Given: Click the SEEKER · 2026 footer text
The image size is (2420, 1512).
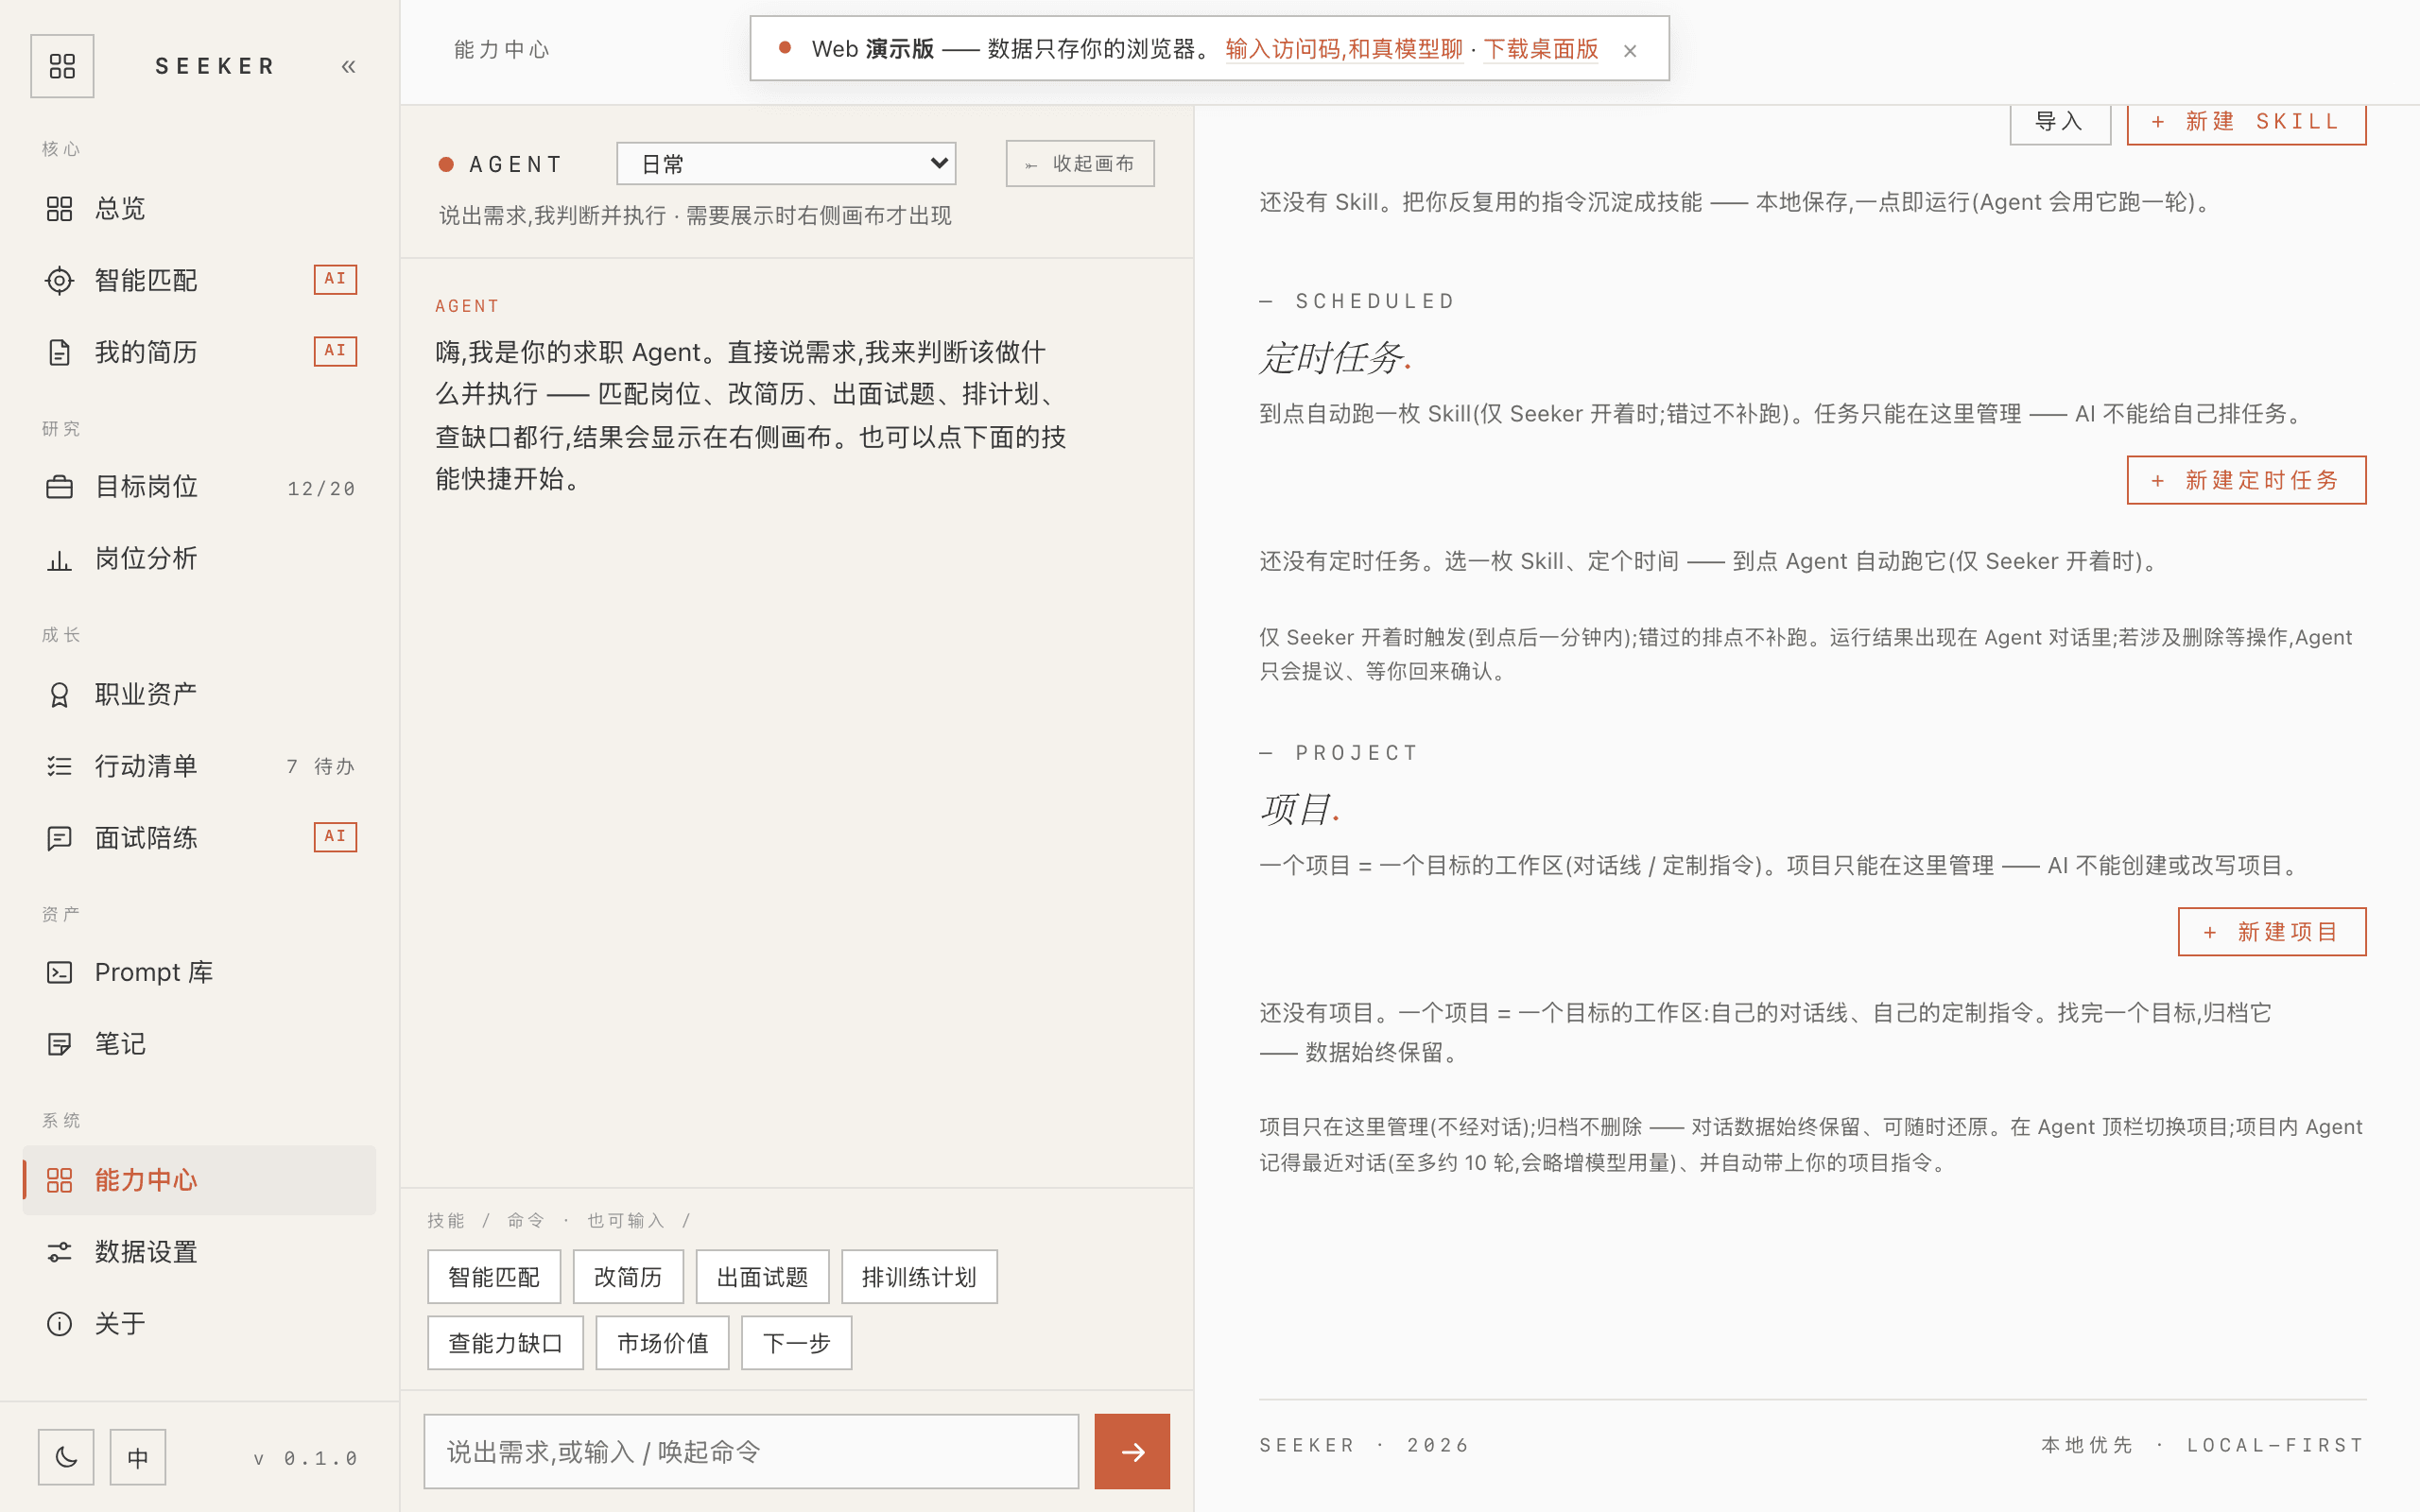Looking at the screenshot, I should click(x=1364, y=1445).
